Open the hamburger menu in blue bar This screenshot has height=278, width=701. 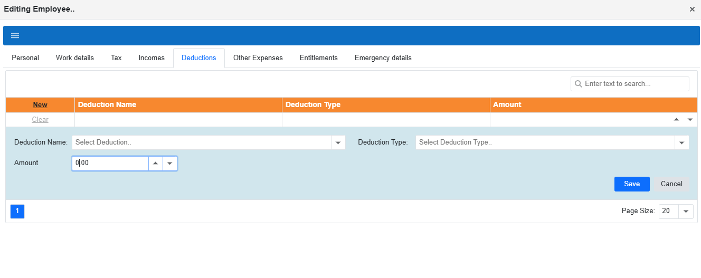15,35
